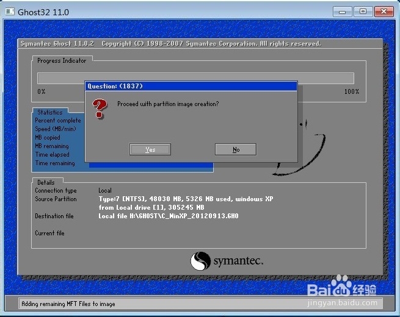Click the 'Progress Indicator' group label
Viewport: 400px width, 317px height.
click(x=62, y=60)
